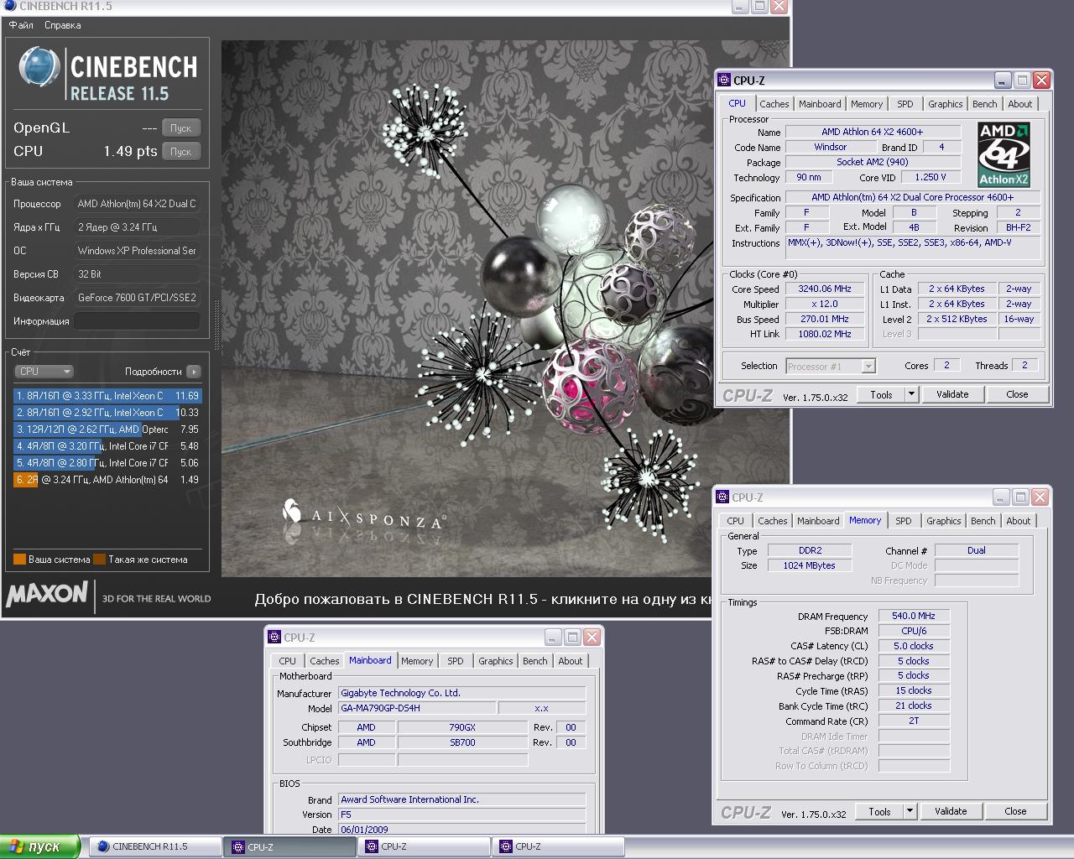1074x859 pixels.
Task: Open Graphics tab in Memory window
Action: click(943, 521)
